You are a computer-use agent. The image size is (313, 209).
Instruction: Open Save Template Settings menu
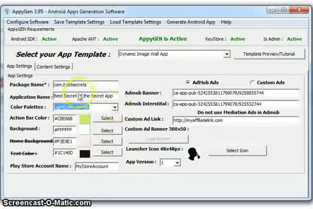tap(79, 22)
